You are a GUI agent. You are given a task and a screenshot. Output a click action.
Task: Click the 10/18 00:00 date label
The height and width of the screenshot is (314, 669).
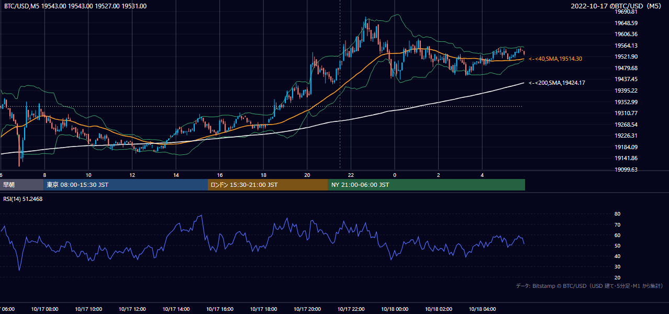pyautogui.click(x=395, y=309)
